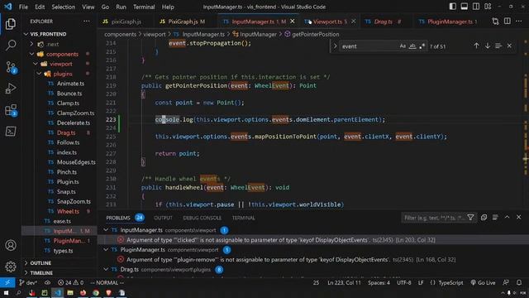Image resolution: width=529 pixels, height=298 pixels.
Task: Open the Search view in activity bar
Action: (x=11, y=45)
